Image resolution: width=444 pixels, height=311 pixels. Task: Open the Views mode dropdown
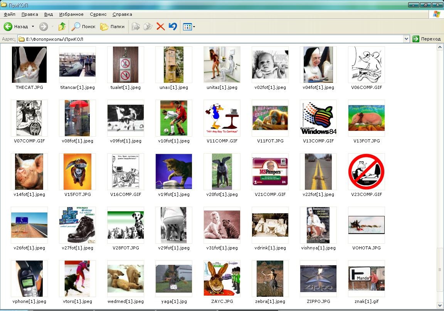click(189, 27)
